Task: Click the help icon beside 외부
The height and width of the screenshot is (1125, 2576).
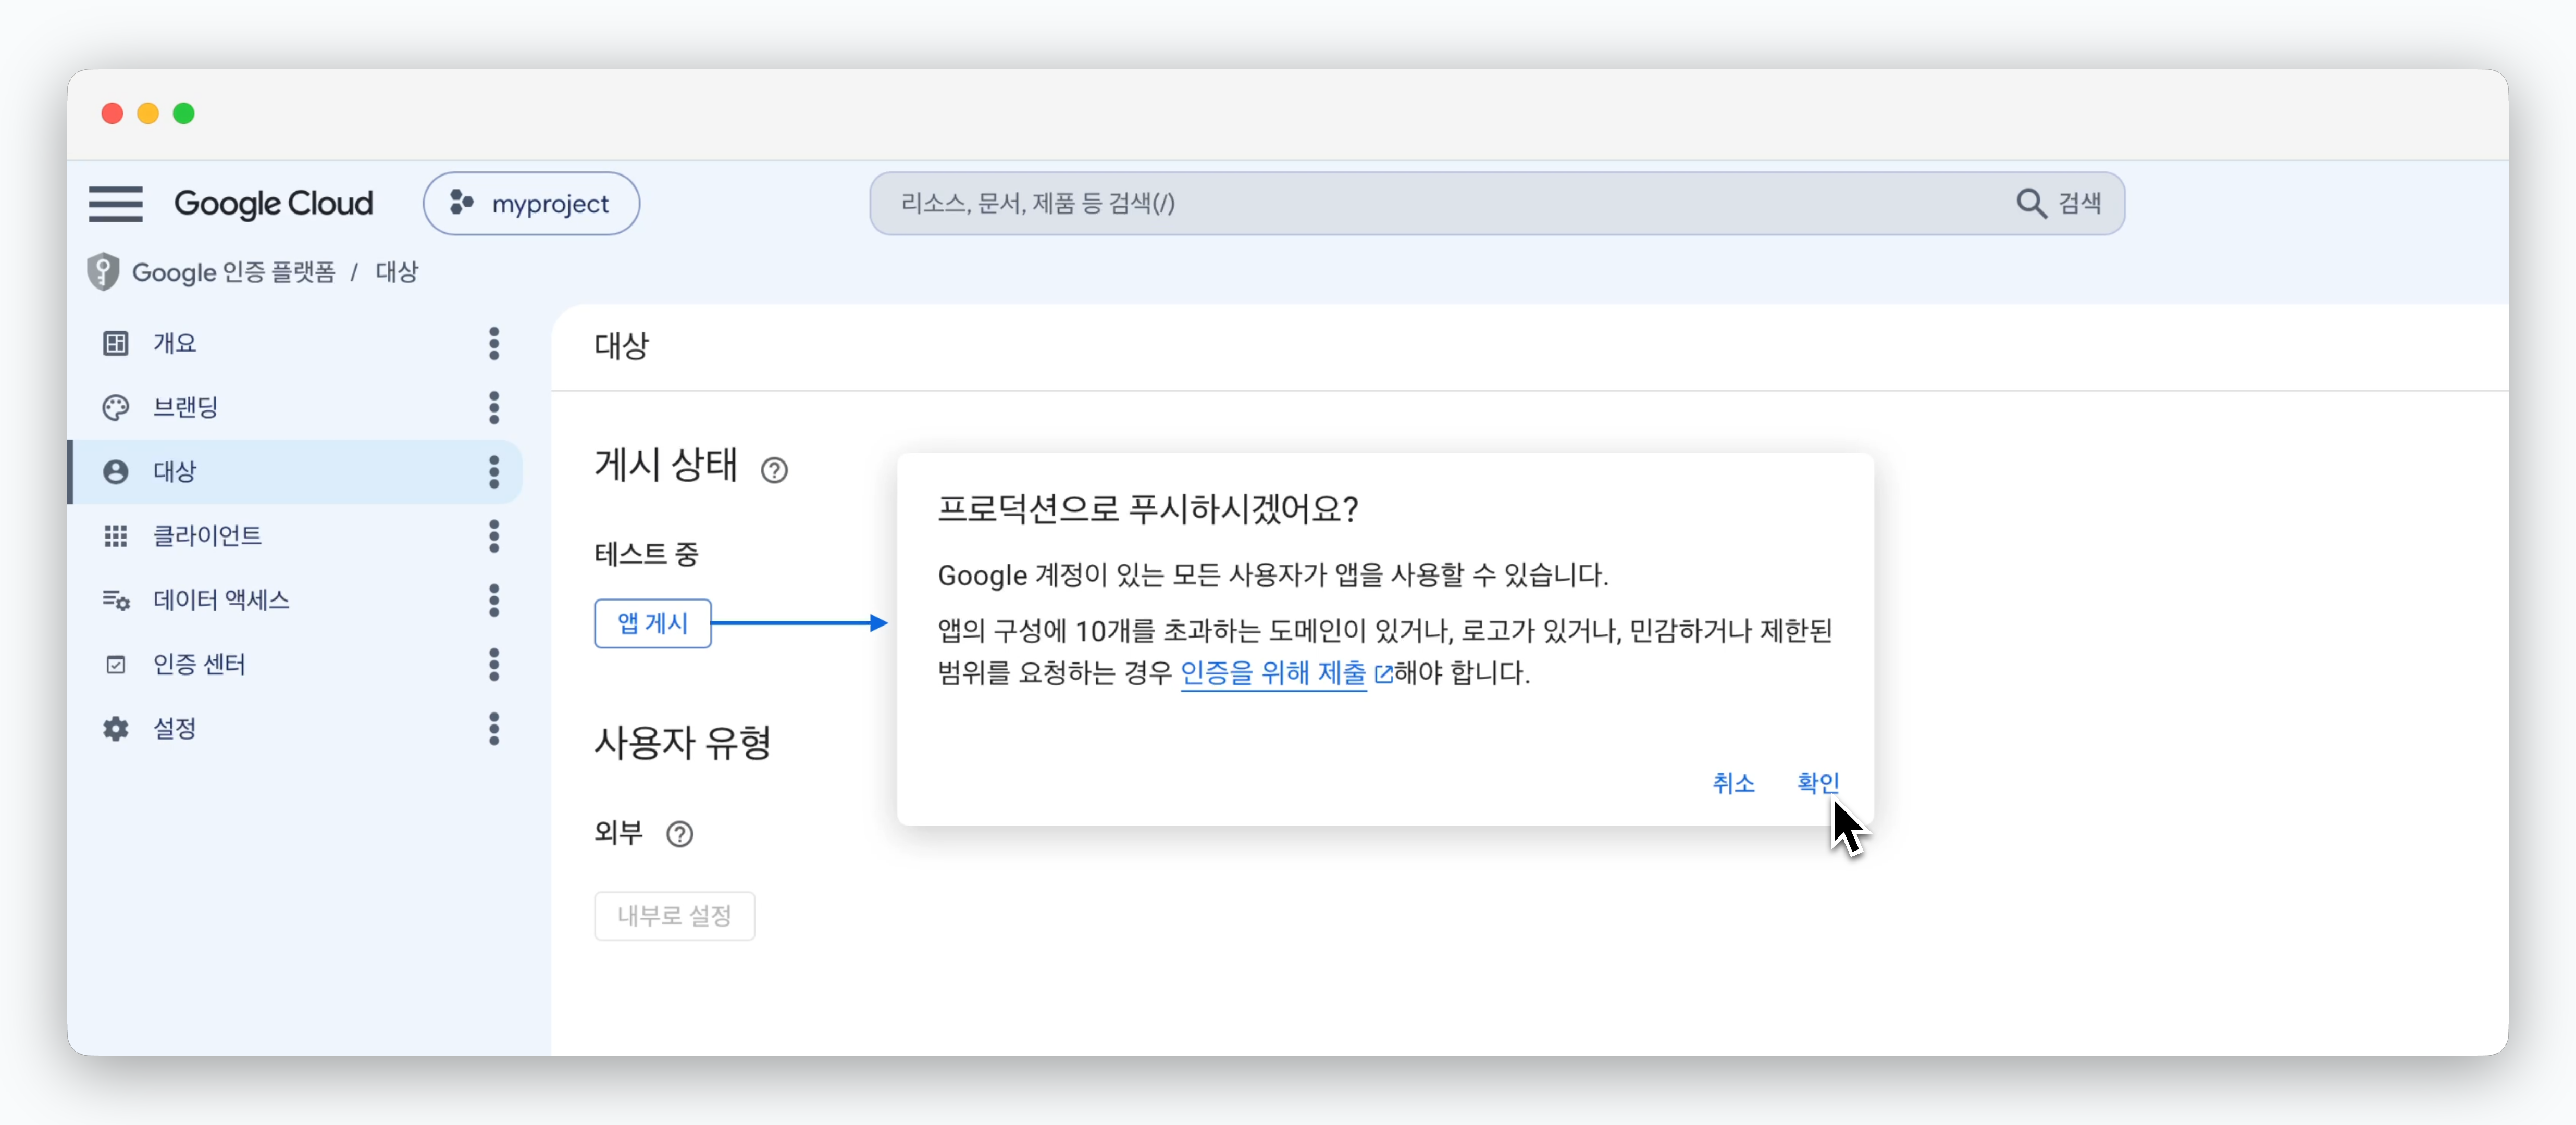Action: click(x=680, y=834)
